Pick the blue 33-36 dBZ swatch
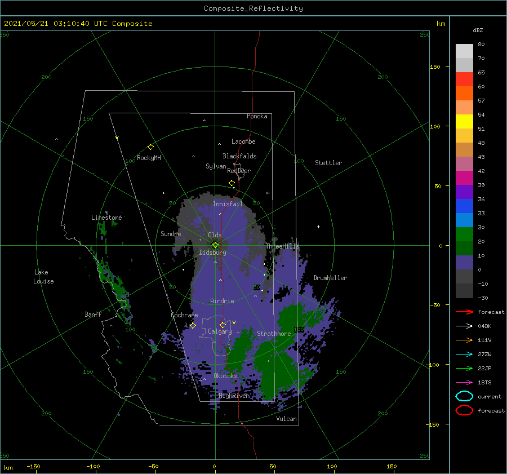Viewport: 507px width, 474px height. pos(464,206)
